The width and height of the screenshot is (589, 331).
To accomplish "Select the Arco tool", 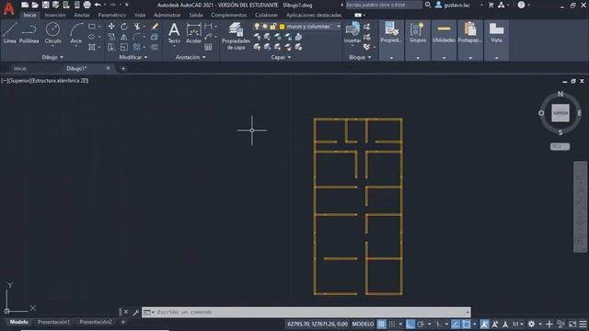I will [x=75, y=33].
